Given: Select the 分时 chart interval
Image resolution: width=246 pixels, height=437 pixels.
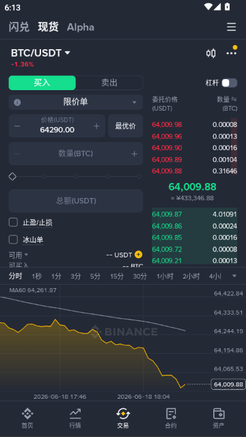Looking at the screenshot, I should [x=15, y=276].
